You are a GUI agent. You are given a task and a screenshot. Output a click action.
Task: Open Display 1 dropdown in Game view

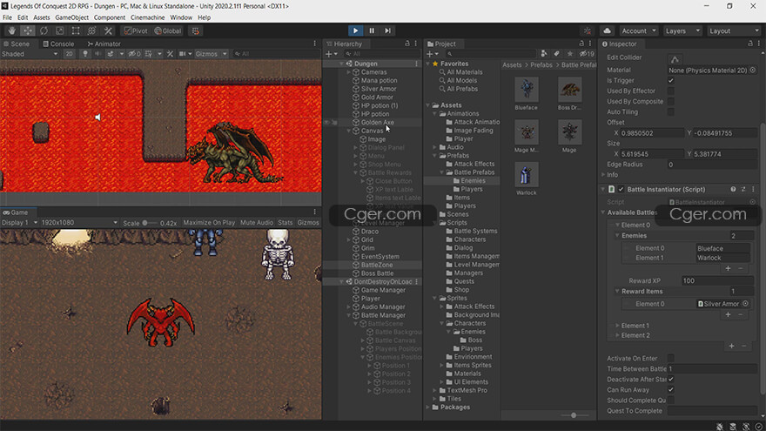pyautogui.click(x=19, y=222)
